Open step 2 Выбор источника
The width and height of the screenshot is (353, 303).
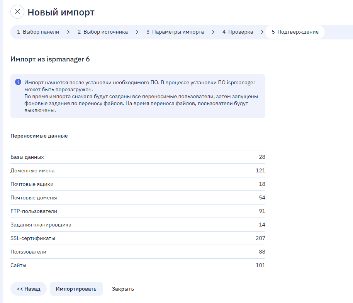pyautogui.click(x=103, y=32)
